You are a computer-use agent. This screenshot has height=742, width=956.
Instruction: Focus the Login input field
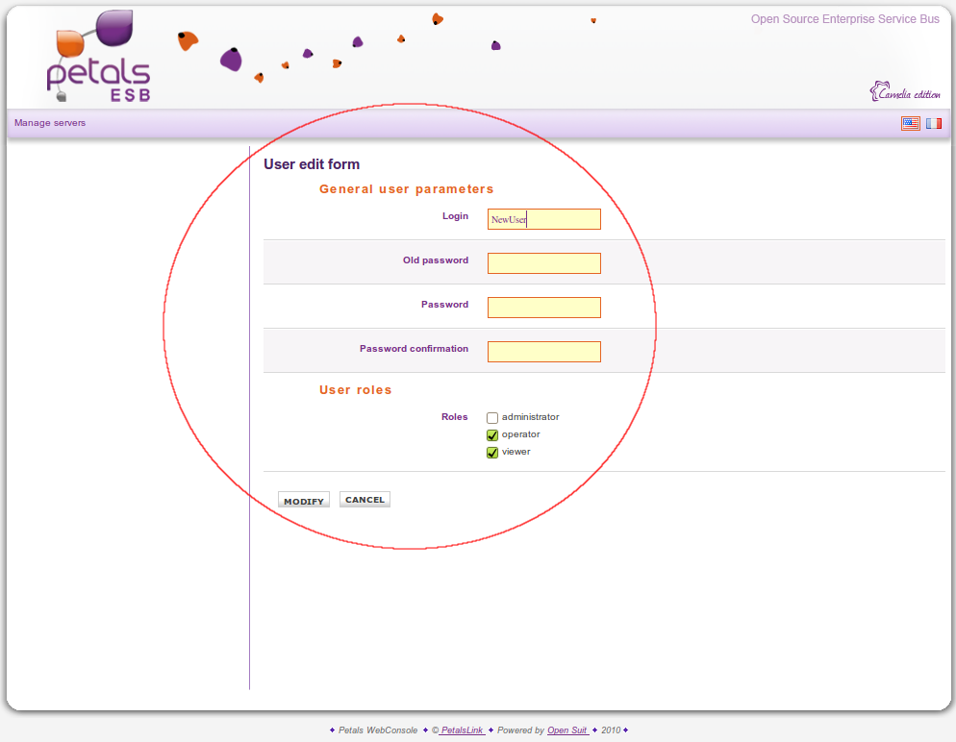click(543, 219)
